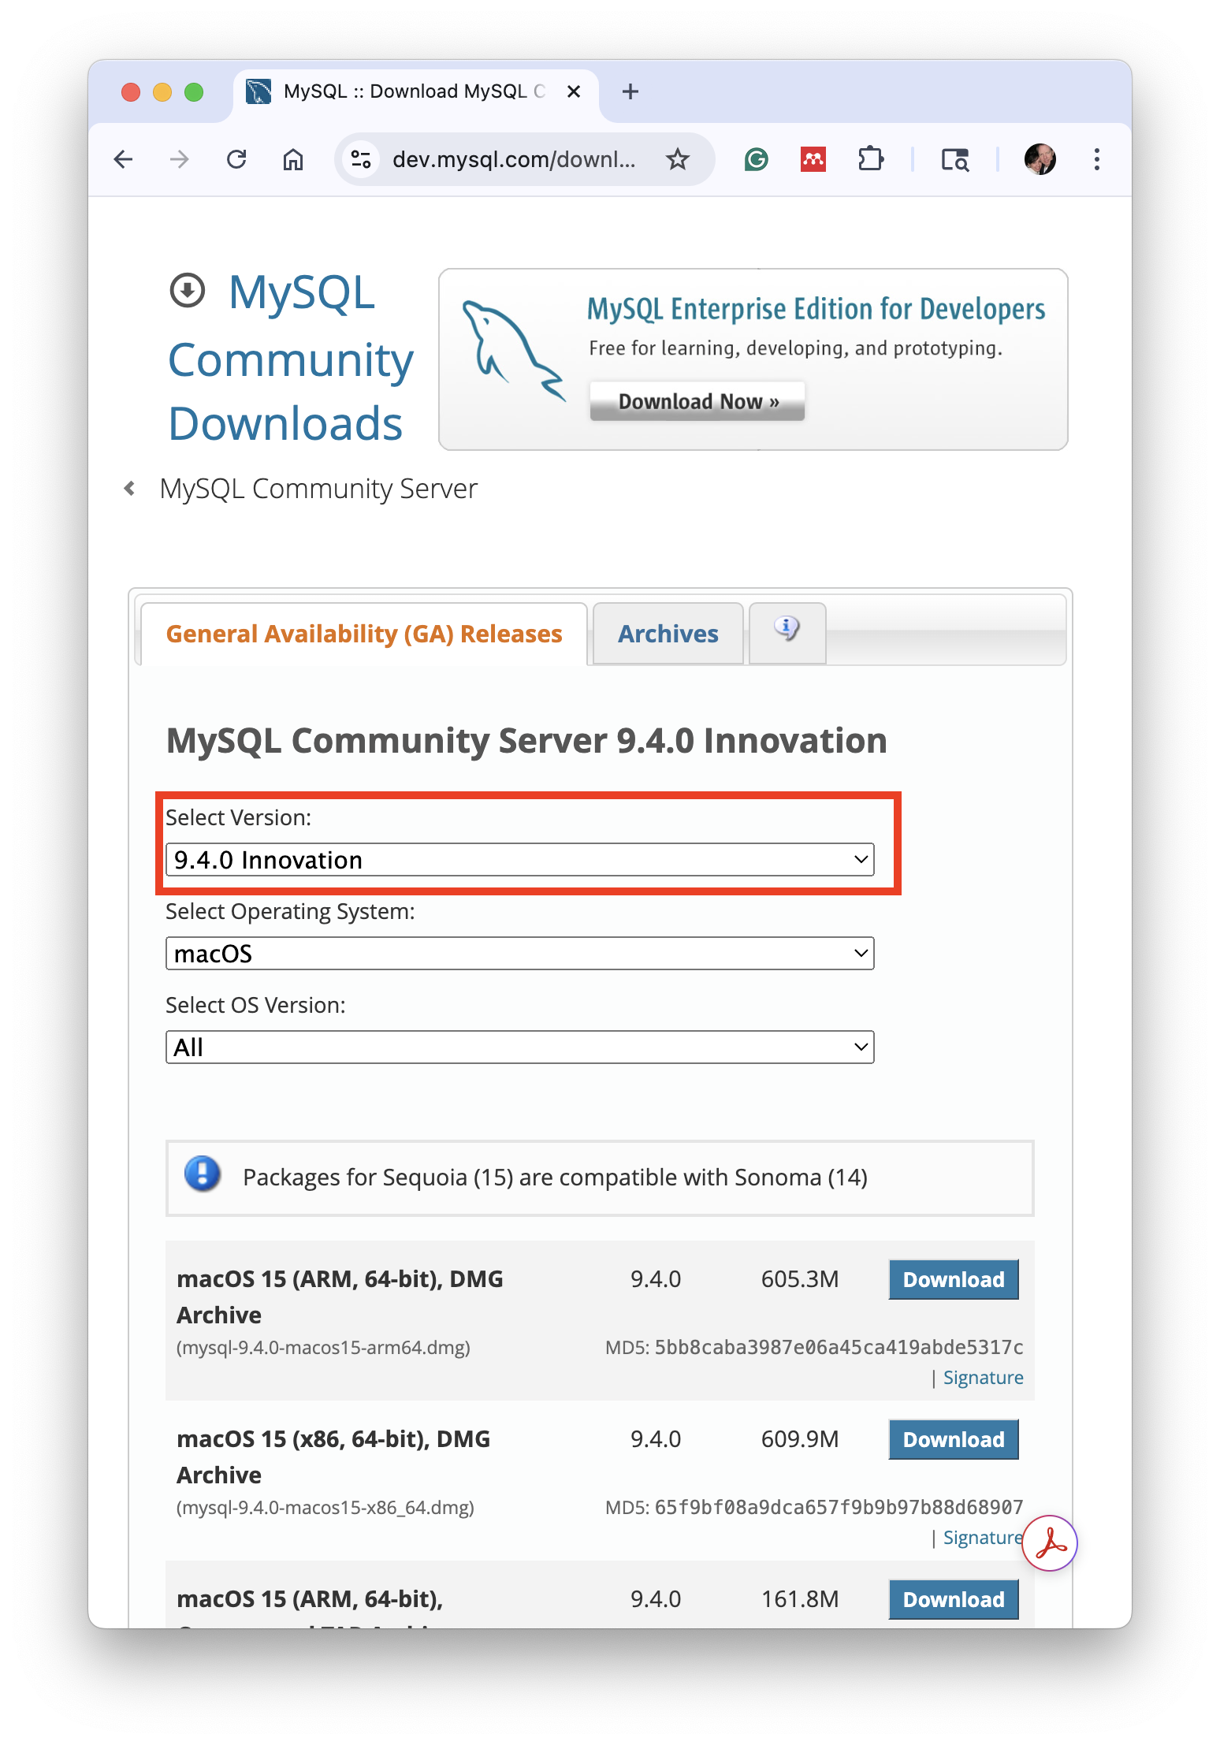Screen dimensions: 1220x1745
Task: Click the 609.9M file size
Action: point(800,1438)
